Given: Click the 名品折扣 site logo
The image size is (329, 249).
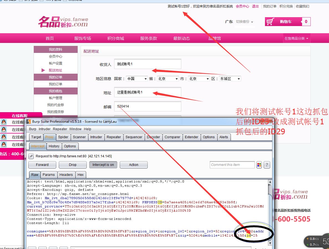Looking at the screenshot, I should [x=63, y=22].
